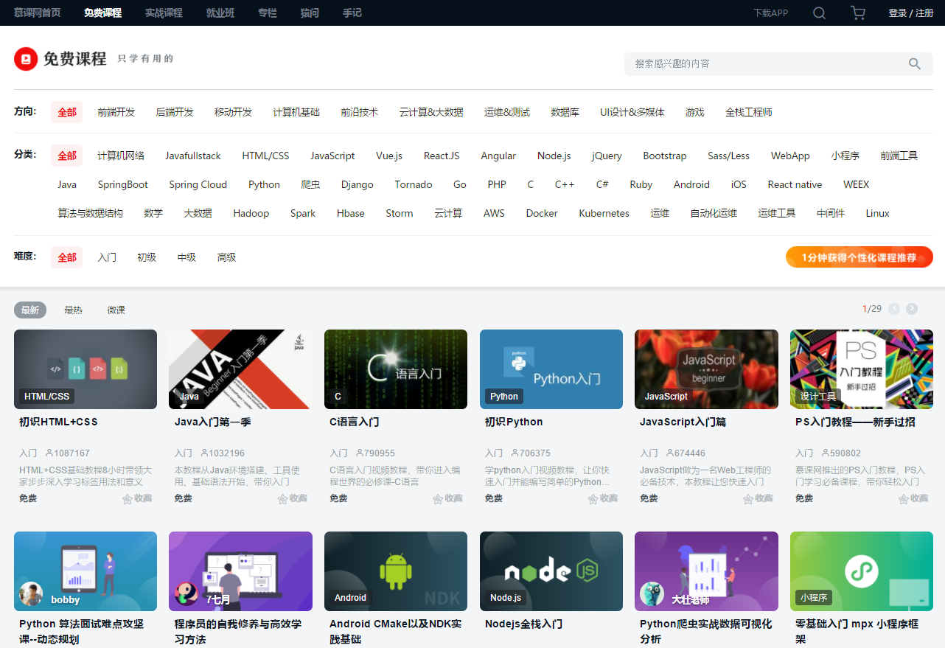
Task: Click 1分钟获得个性化课程推荐 orange button
Action: 859,257
